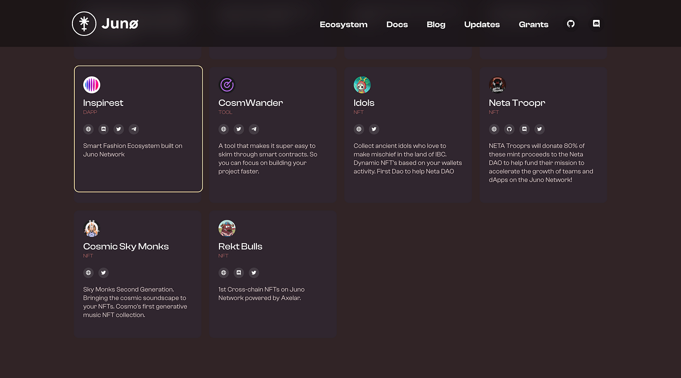The width and height of the screenshot is (681, 378).
Task: Open CosmWander Telegram icon
Action: (x=254, y=129)
